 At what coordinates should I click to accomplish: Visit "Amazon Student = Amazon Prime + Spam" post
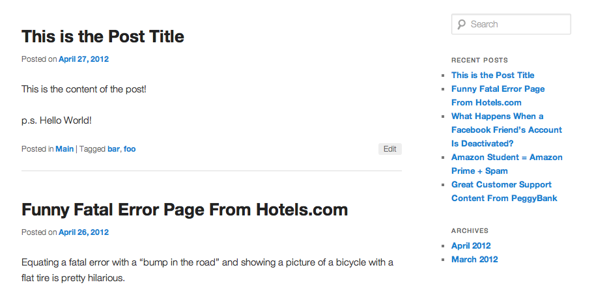coord(506,164)
